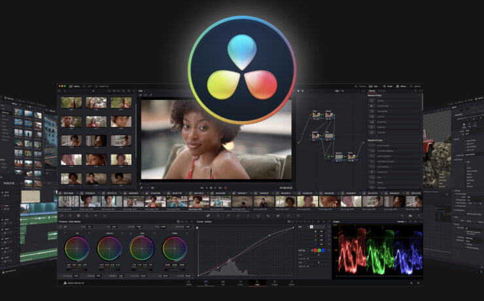The image size is (484, 301).
Task: Select the Library tab in Effects panel
Action: click(372, 91)
